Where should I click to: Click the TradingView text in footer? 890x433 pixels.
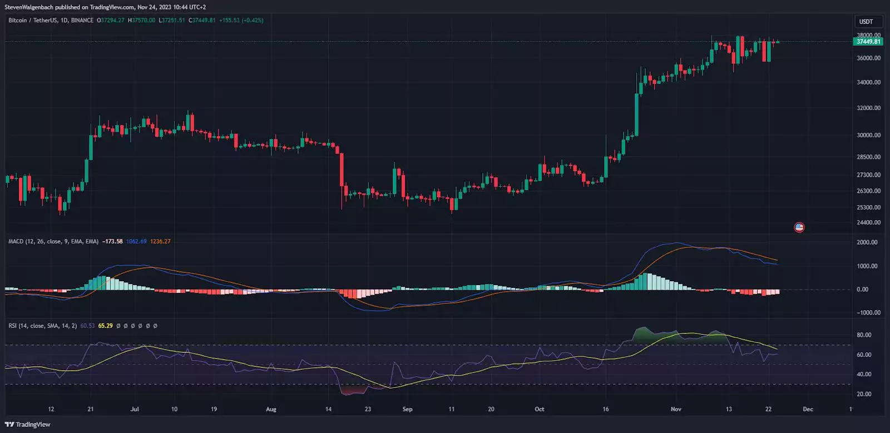pyautogui.click(x=33, y=425)
